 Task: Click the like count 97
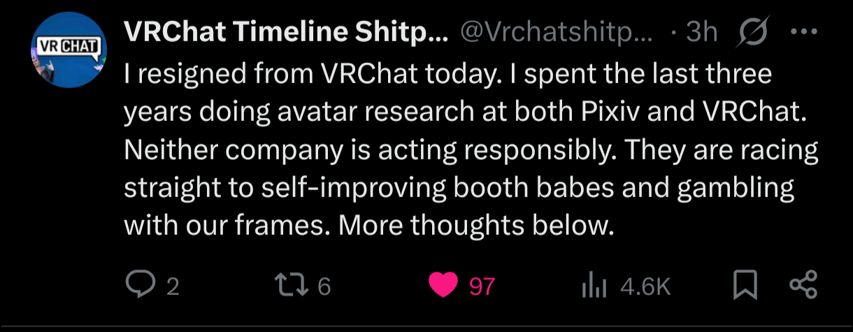click(481, 287)
